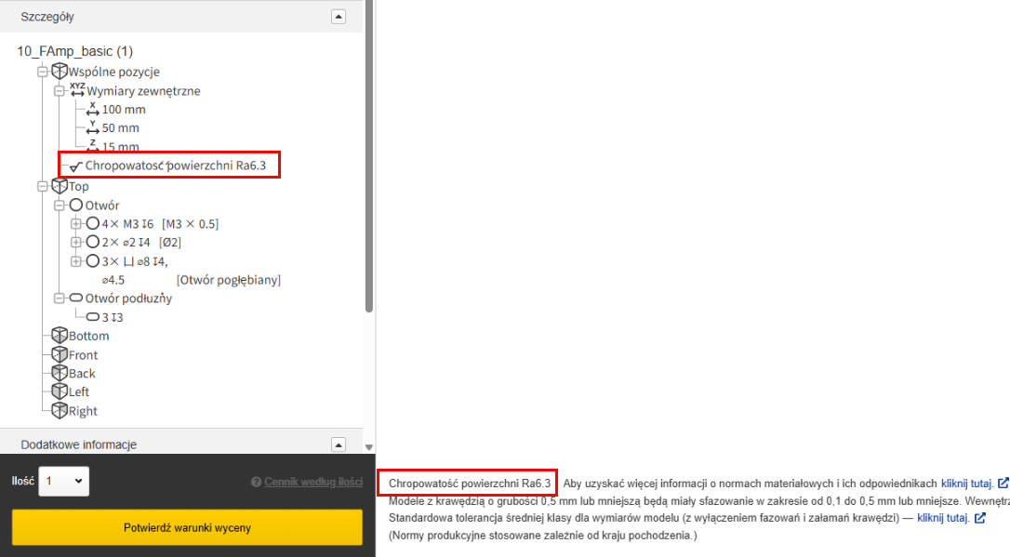Expand the 3× counterbored hole entry
The width and height of the screenshot is (1010, 557).
click(x=76, y=262)
